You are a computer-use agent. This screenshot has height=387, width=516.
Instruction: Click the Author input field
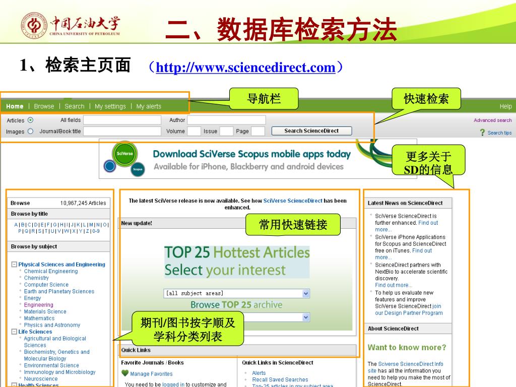(x=226, y=120)
